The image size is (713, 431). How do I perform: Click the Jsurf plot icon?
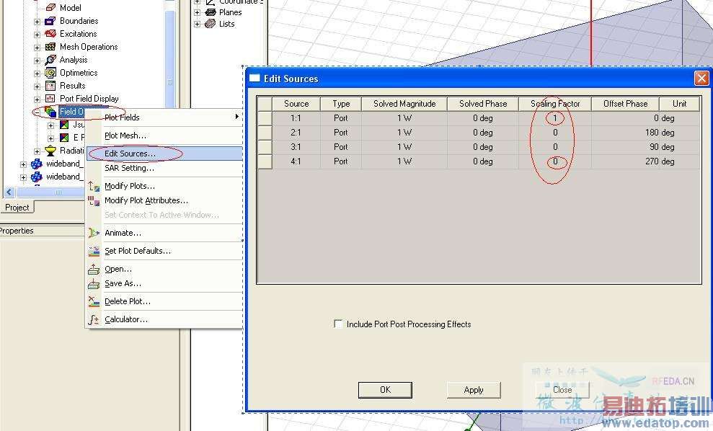click(64, 125)
